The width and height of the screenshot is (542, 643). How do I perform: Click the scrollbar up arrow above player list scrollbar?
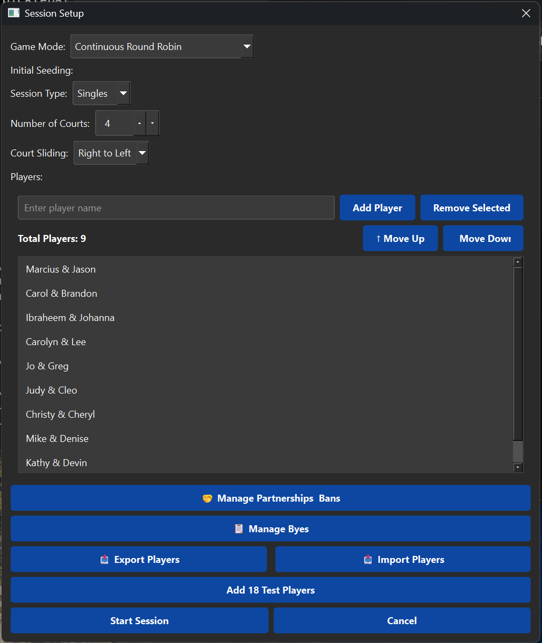coord(518,261)
